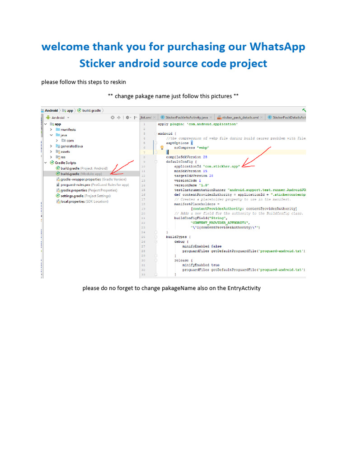
Task: Click the java class icon on StickerPackInfoActivity tab
Action: [162, 118]
